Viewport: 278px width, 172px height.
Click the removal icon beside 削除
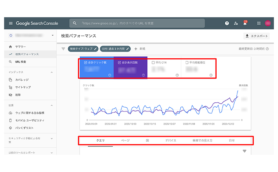(x=11, y=95)
